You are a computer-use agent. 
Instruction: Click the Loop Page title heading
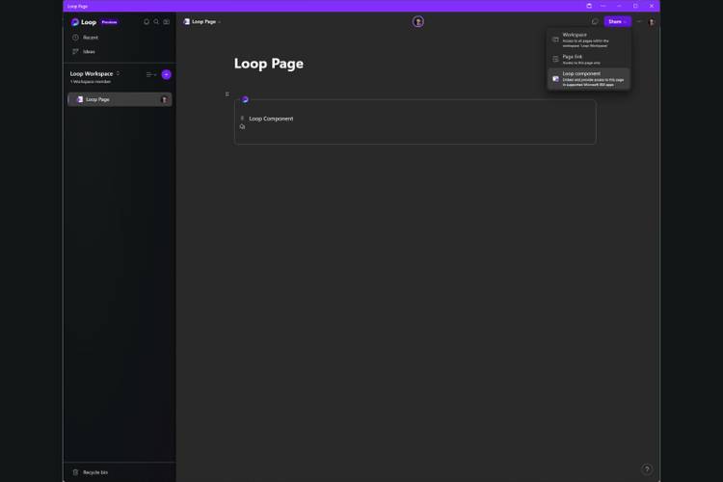tap(269, 64)
